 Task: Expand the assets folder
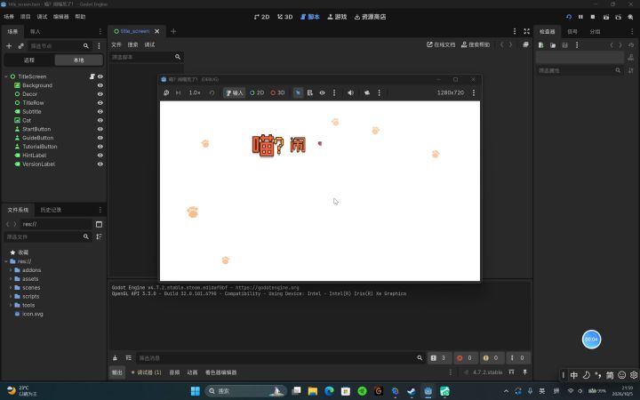pyautogui.click(x=11, y=279)
